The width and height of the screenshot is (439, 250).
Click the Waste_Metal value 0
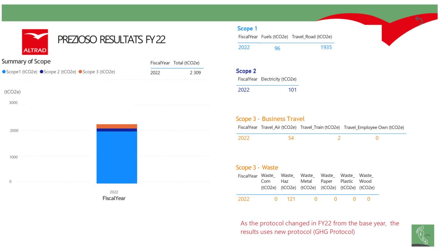click(x=316, y=199)
